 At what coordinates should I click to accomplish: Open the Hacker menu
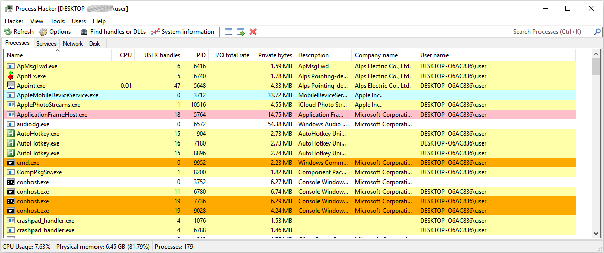[x=14, y=21]
